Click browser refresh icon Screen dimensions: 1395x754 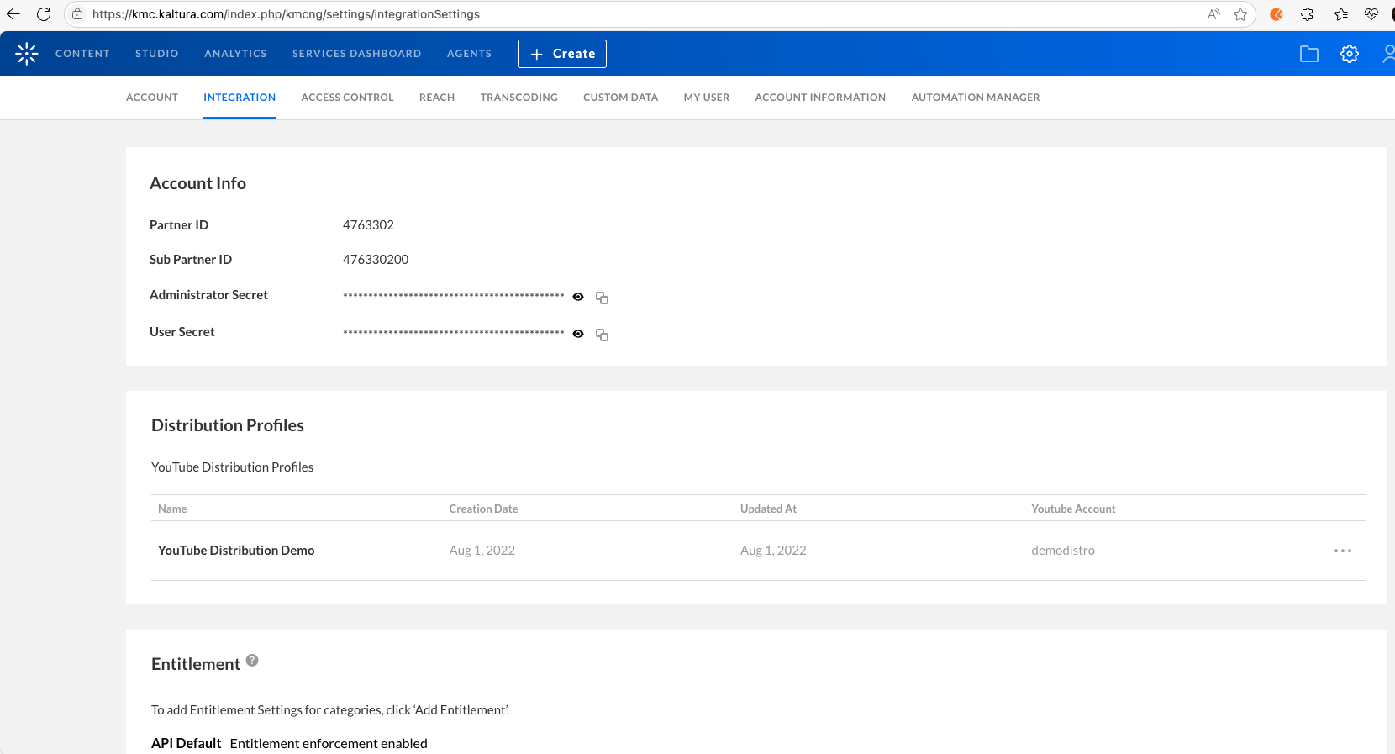pos(44,14)
